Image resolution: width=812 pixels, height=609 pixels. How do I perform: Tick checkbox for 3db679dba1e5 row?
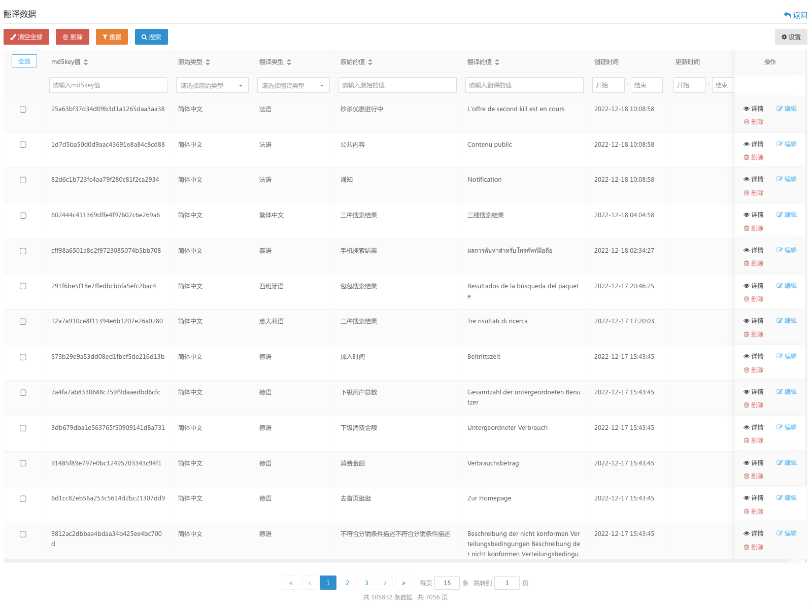pos(23,428)
